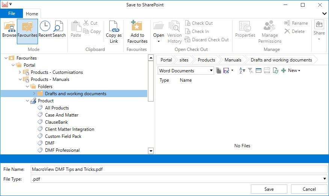Viewport: 329px width, 196px height.
Task: Click the refresh file list icon
Action: [x=276, y=70]
